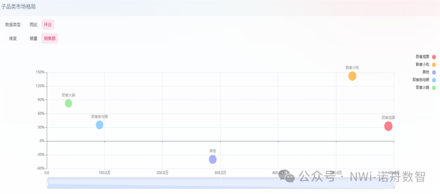440x194 pixels.
Task: Switch data type to 同比
Action: 33,25
